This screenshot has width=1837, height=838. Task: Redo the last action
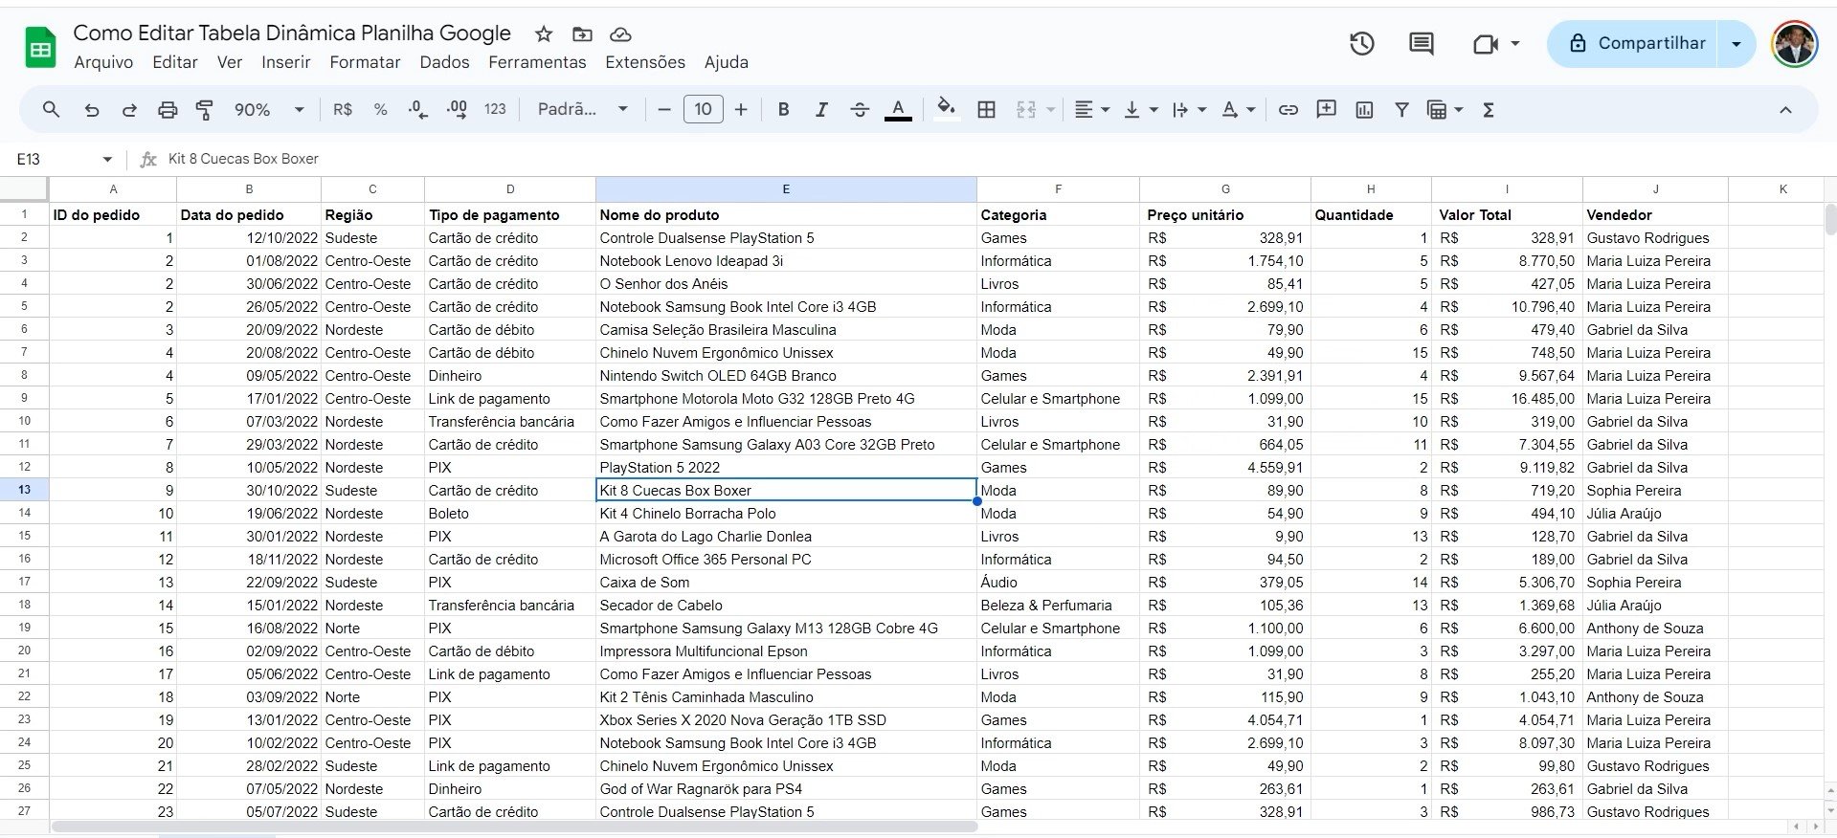(x=129, y=110)
